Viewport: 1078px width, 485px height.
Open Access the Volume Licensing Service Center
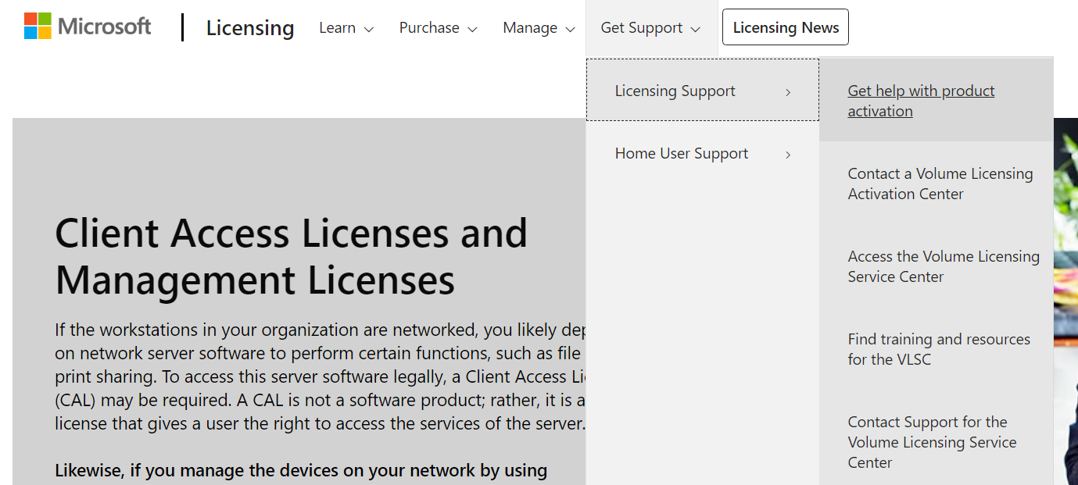tap(944, 266)
